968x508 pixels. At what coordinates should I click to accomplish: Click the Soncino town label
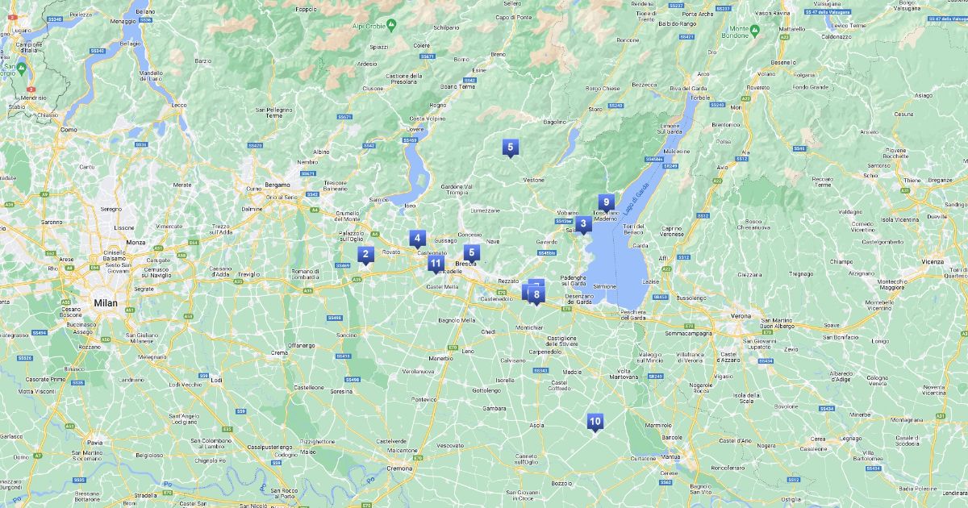[347, 334]
